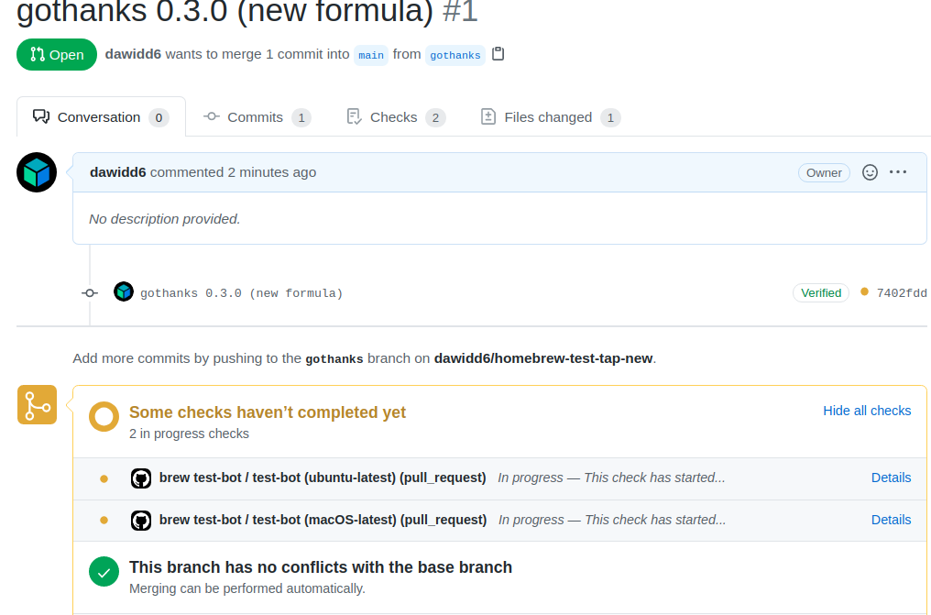931x615 pixels.
Task: Click the green success checkmark for branch conflicts
Action: (104, 571)
